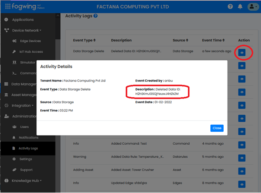This screenshot has width=261, height=193.
Task: Expand the Knowledge Hub menu
Action: point(26,180)
